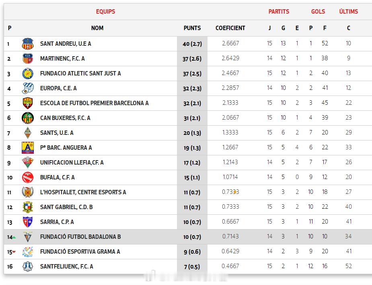Click the Can Buxeres F.C. crest

pos(28,118)
